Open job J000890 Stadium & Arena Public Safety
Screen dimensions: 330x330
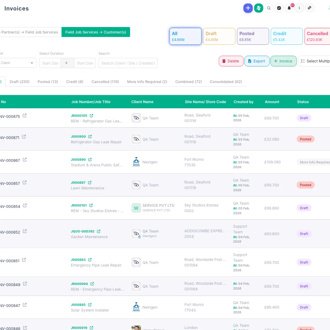click(x=79, y=159)
